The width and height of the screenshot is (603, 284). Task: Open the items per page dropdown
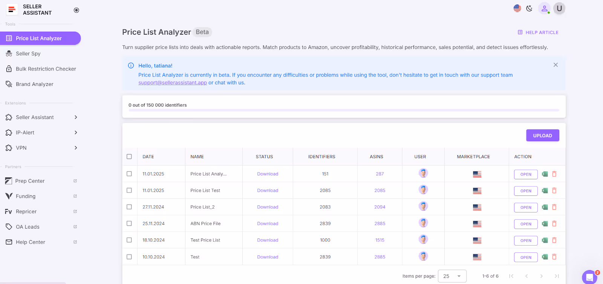(x=452, y=276)
